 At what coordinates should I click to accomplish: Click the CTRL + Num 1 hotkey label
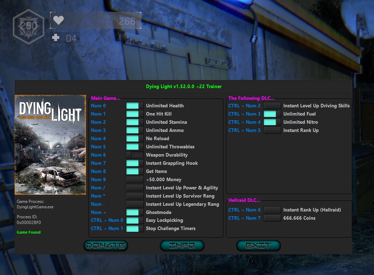(107, 229)
